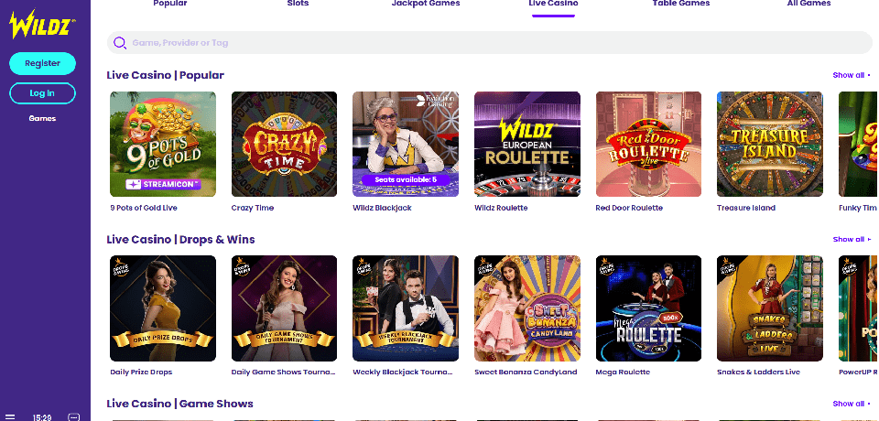This screenshot has width=879, height=421.
Task: Focus the Game, Provider or Tag search field
Action: click(x=485, y=43)
